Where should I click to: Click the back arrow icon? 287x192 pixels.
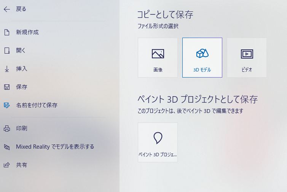coord(7,9)
